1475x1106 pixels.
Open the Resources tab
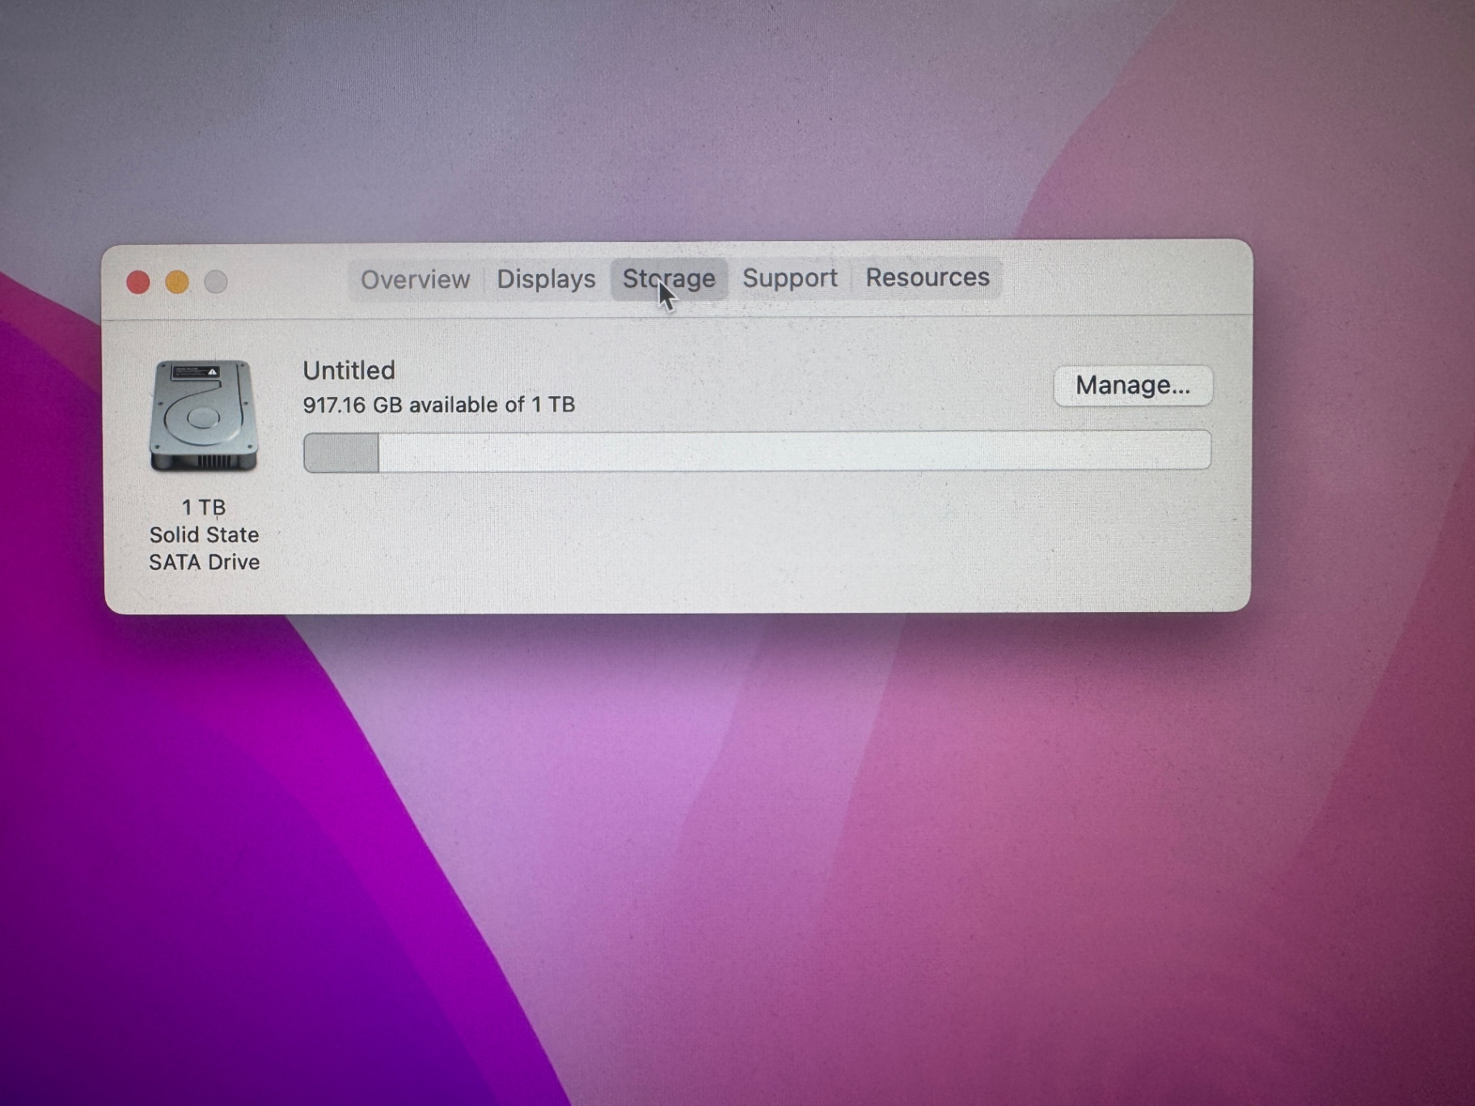(927, 277)
